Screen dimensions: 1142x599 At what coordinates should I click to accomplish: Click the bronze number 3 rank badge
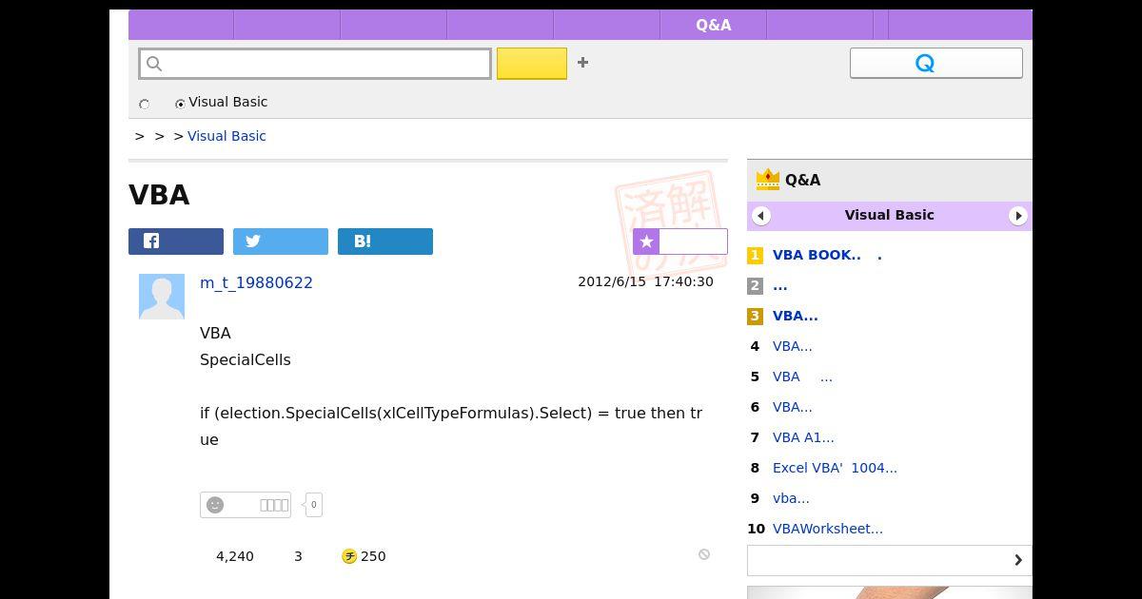[x=755, y=316]
